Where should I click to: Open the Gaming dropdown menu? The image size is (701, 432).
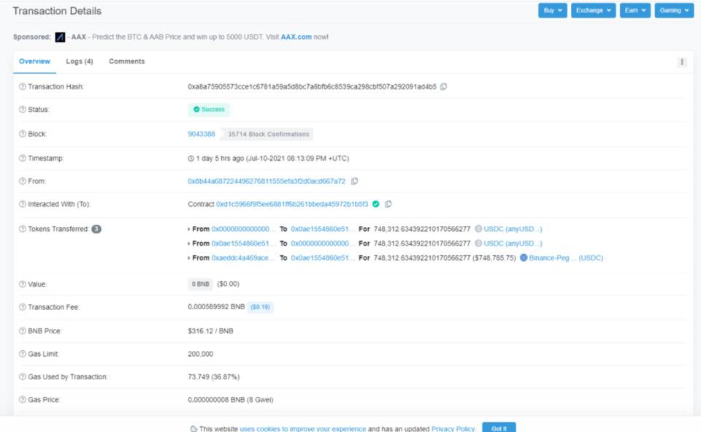[x=673, y=10]
